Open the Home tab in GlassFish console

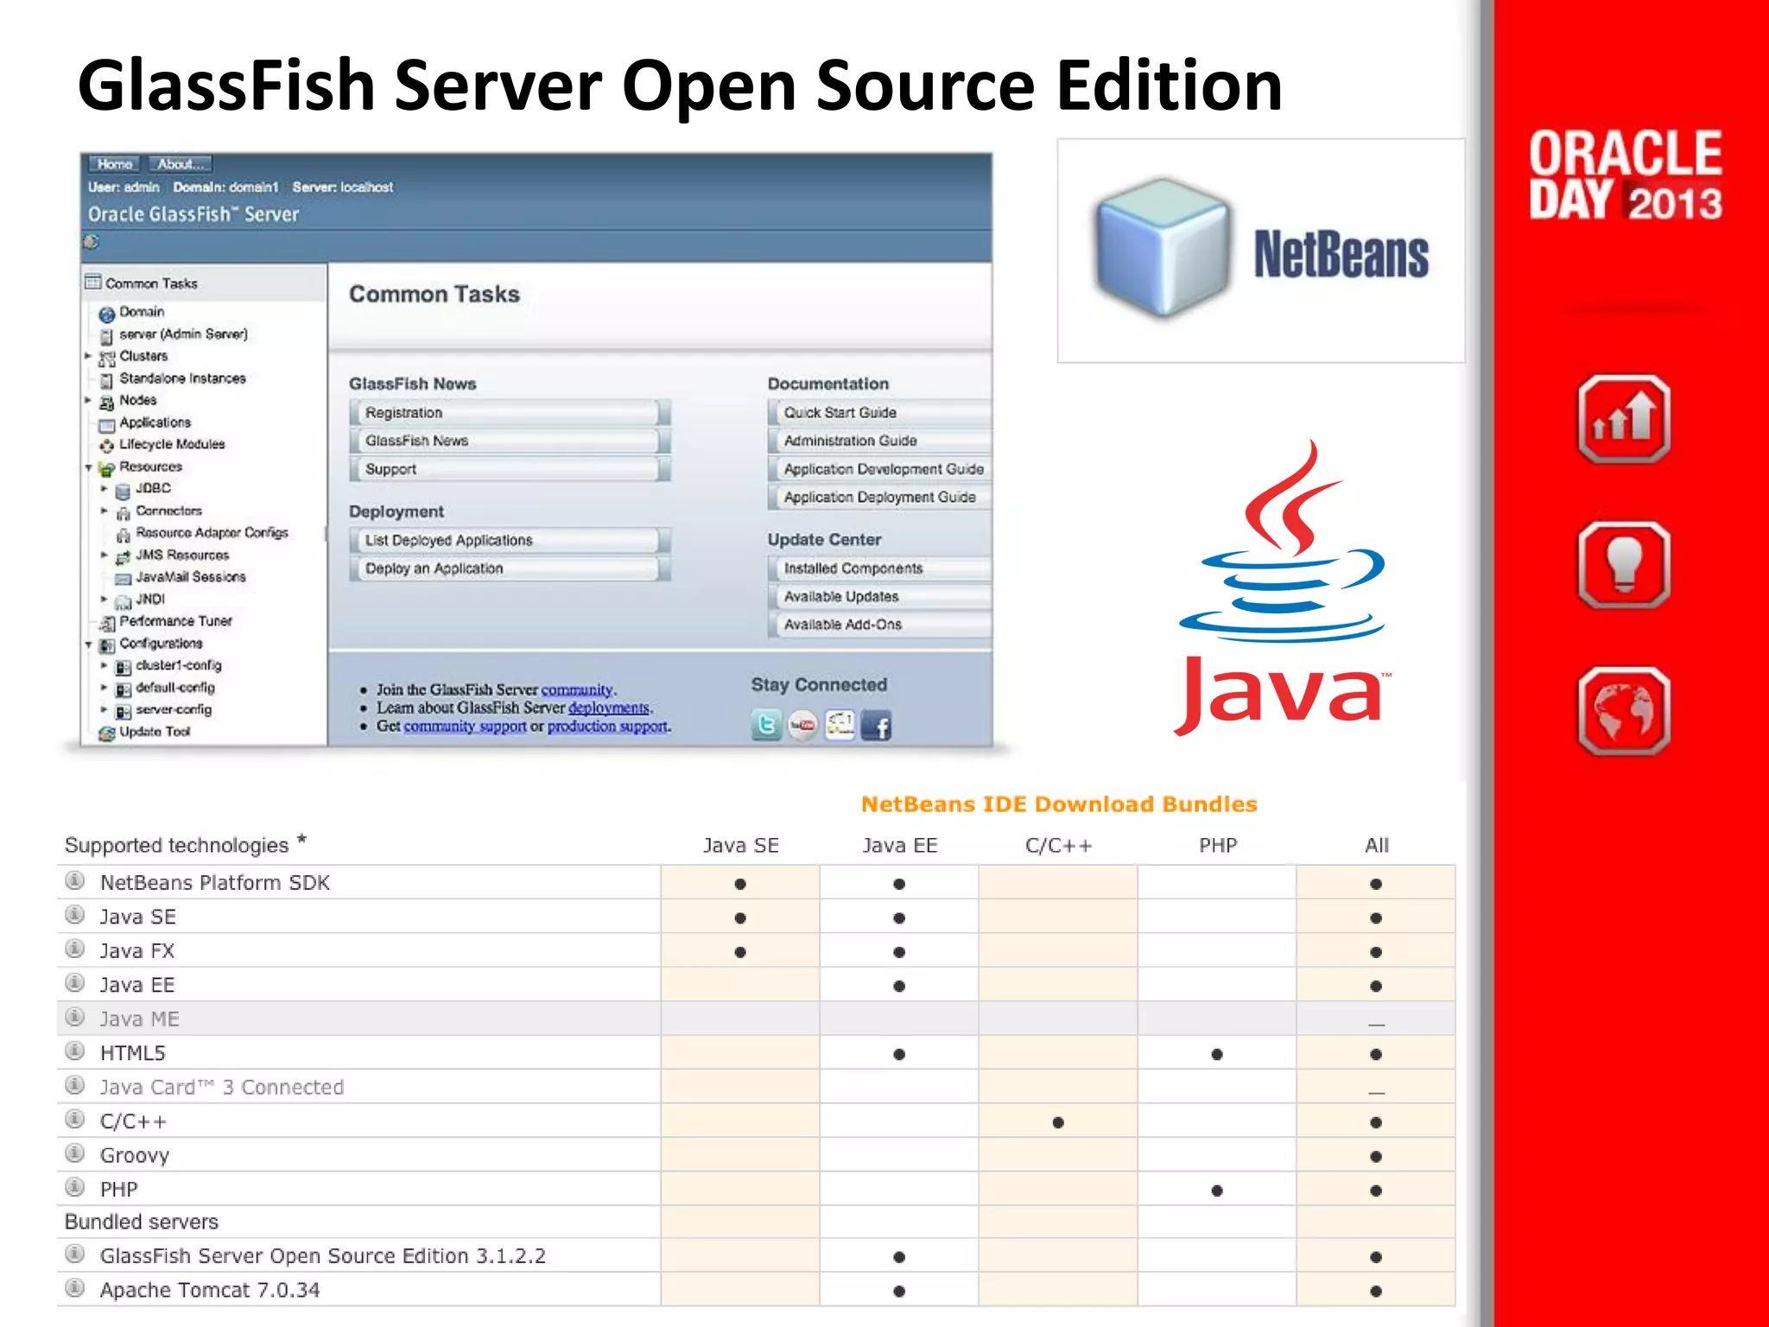[115, 164]
